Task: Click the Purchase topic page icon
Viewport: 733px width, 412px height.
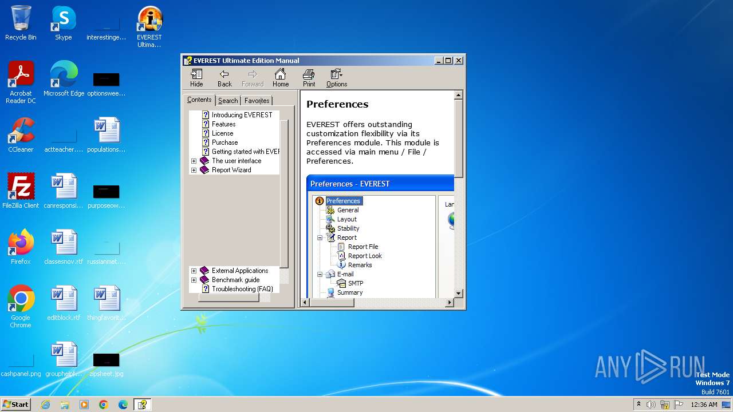Action: pos(206,142)
